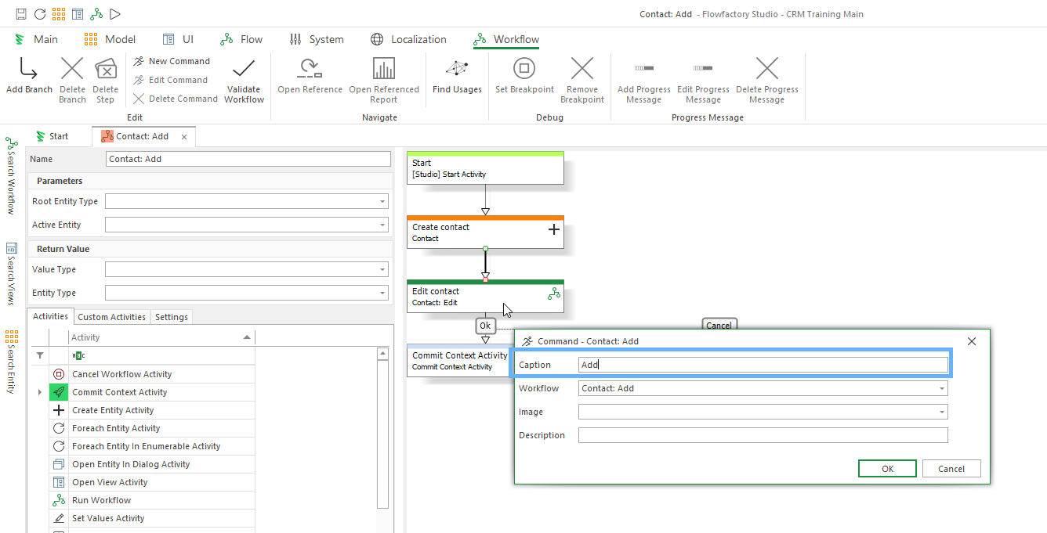This screenshot has width=1047, height=533.
Task: Expand the Commit Context Activity row
Action: pos(39,392)
